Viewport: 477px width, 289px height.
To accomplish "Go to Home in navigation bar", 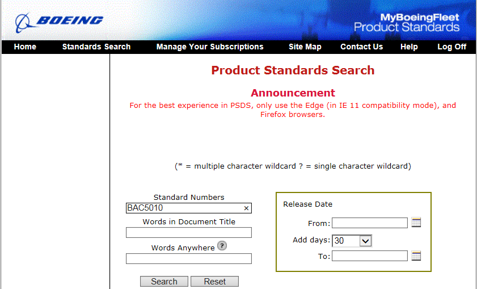I will pos(25,47).
